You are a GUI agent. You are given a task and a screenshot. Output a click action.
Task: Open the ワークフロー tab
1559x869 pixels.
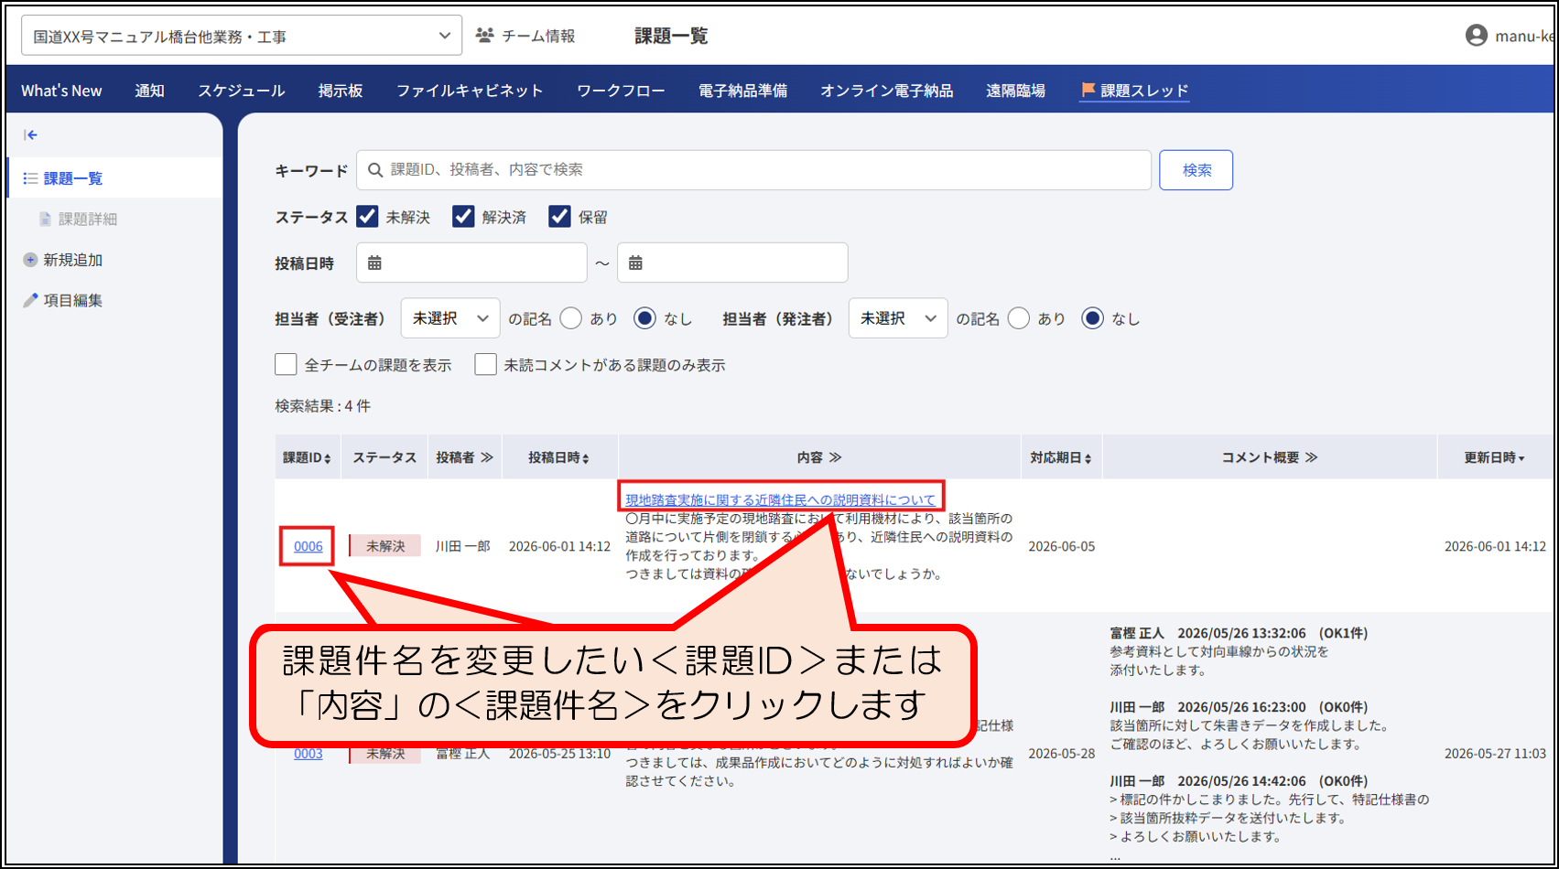621,91
